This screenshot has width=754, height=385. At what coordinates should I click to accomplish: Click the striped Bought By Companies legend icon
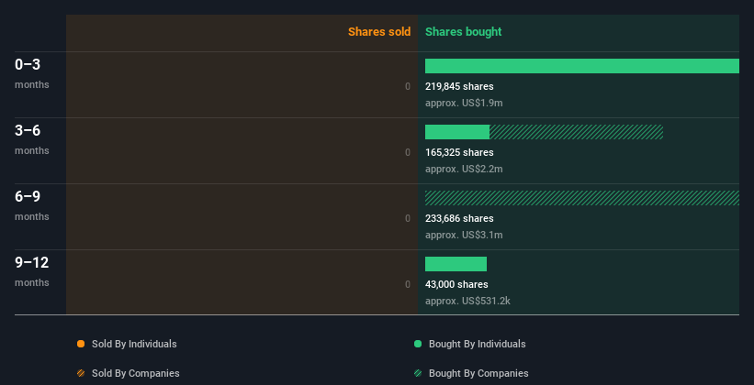(x=418, y=373)
